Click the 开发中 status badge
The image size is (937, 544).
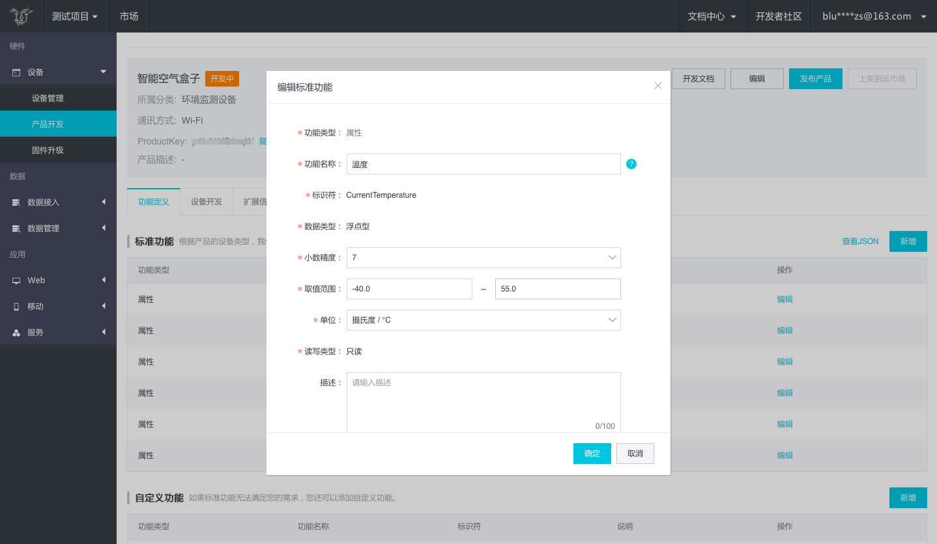pos(222,79)
